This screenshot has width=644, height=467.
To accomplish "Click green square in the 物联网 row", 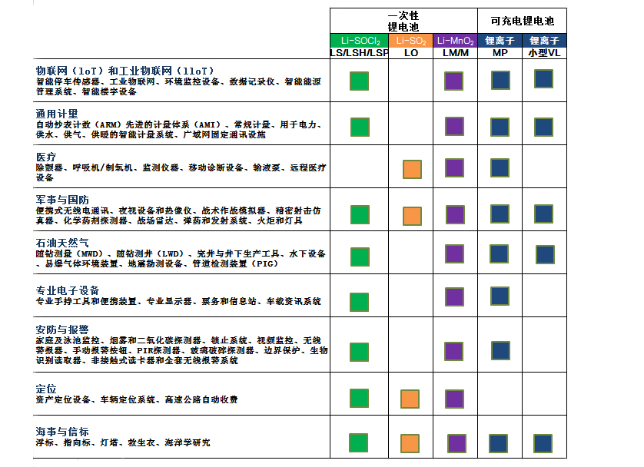I will click(x=360, y=81).
